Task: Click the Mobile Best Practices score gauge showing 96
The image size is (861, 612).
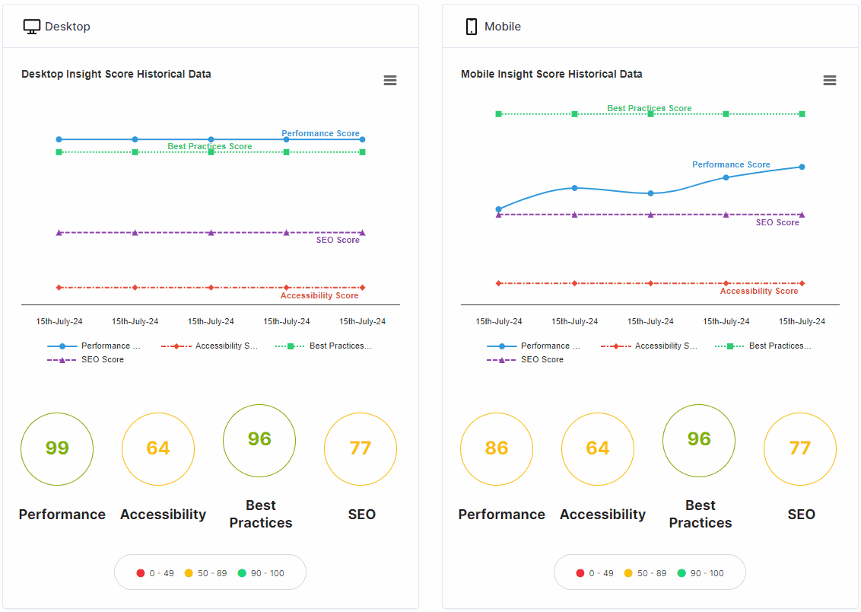Action: pyautogui.click(x=698, y=440)
